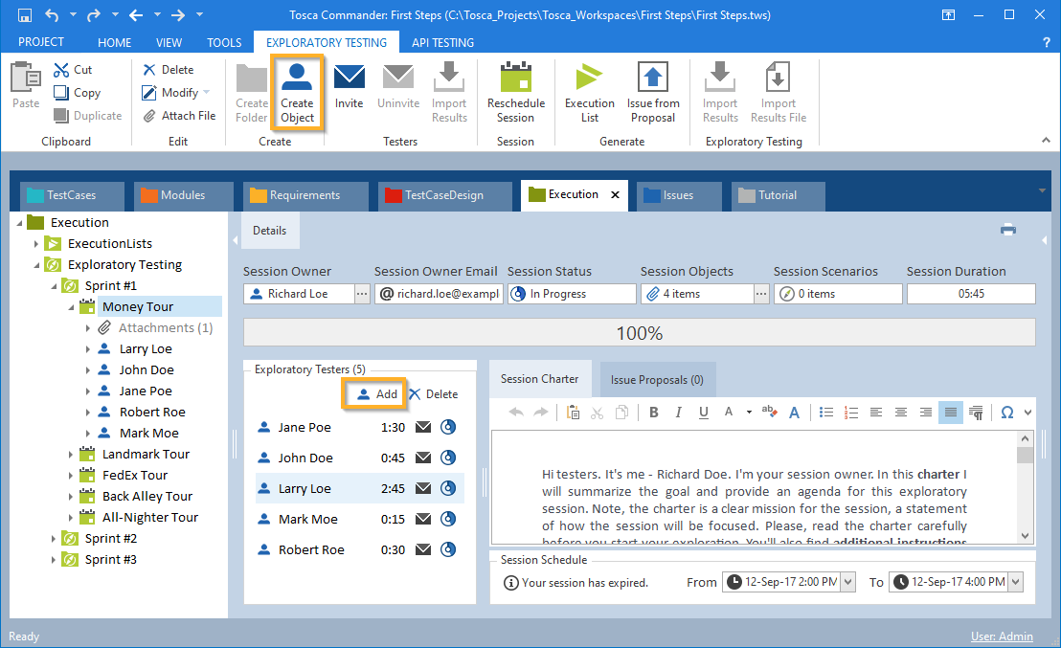Image resolution: width=1061 pixels, height=648 pixels.
Task: Enable justified text alignment
Action: [950, 413]
